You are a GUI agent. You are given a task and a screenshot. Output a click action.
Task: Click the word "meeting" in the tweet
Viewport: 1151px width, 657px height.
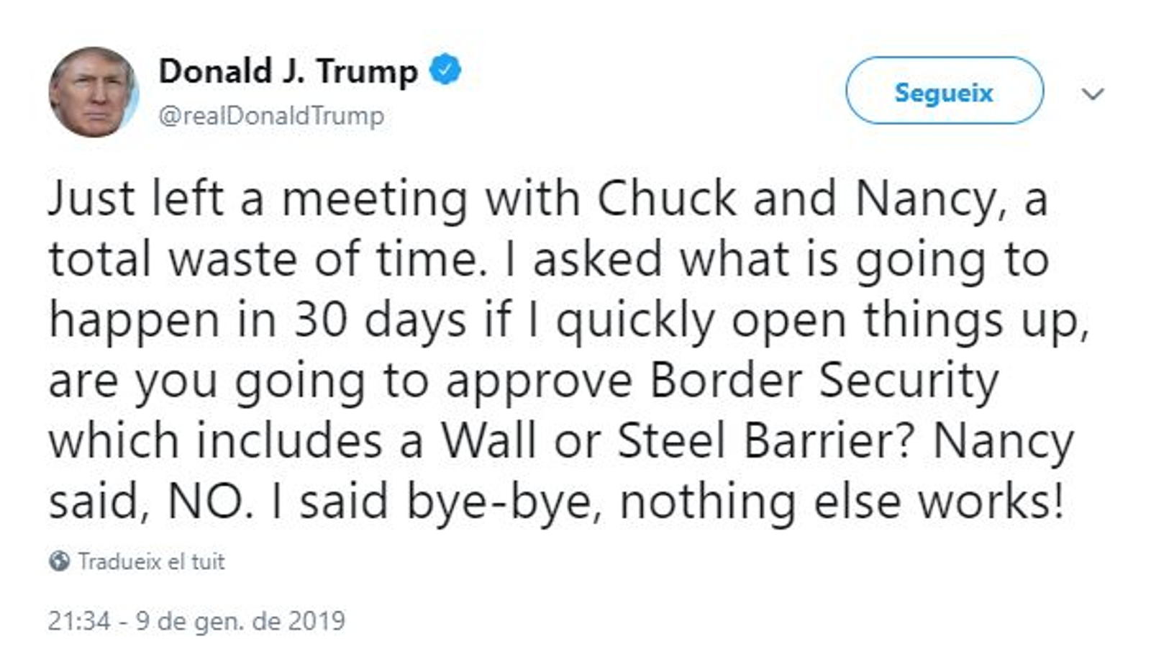coord(375,199)
